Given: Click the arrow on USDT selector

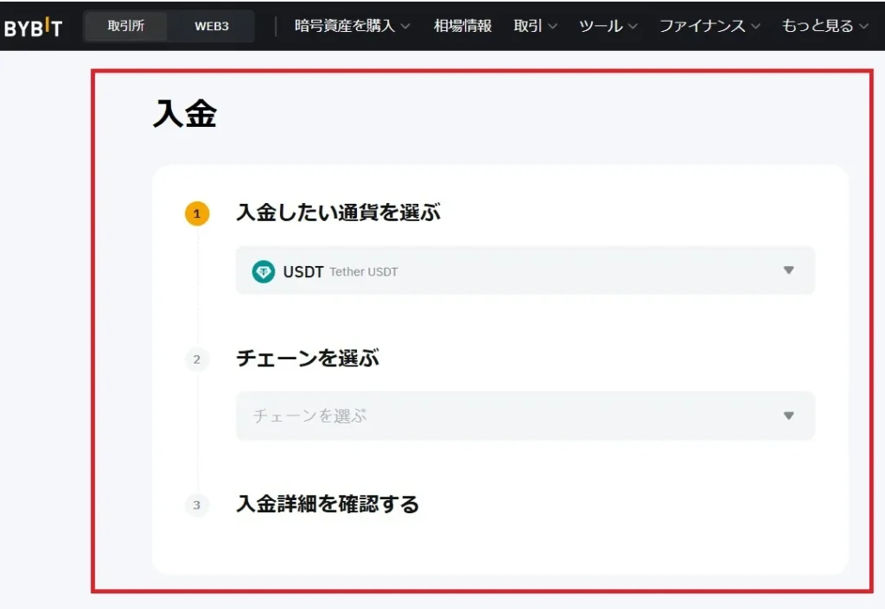Looking at the screenshot, I should pyautogui.click(x=788, y=270).
